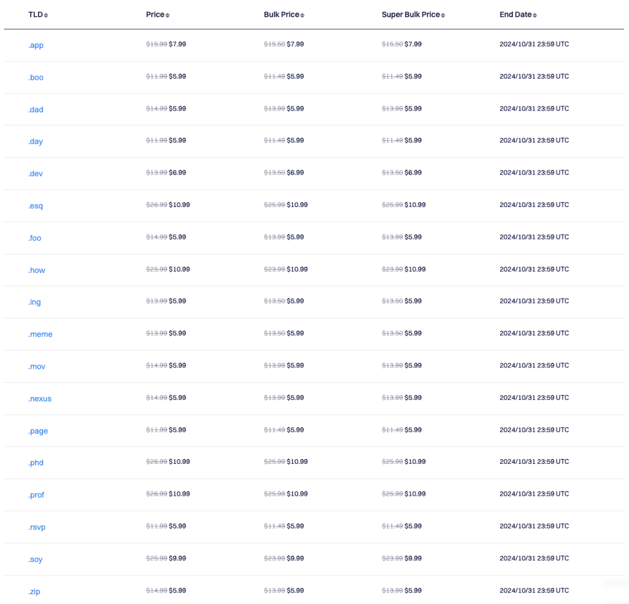This screenshot has height=604, width=629.
Task: Click the .page domain link
Action: coord(38,431)
